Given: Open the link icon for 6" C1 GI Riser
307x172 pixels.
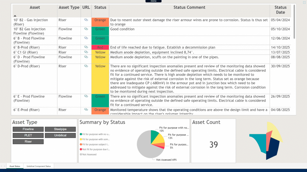Looking at the screenshot, I should (86, 52).
